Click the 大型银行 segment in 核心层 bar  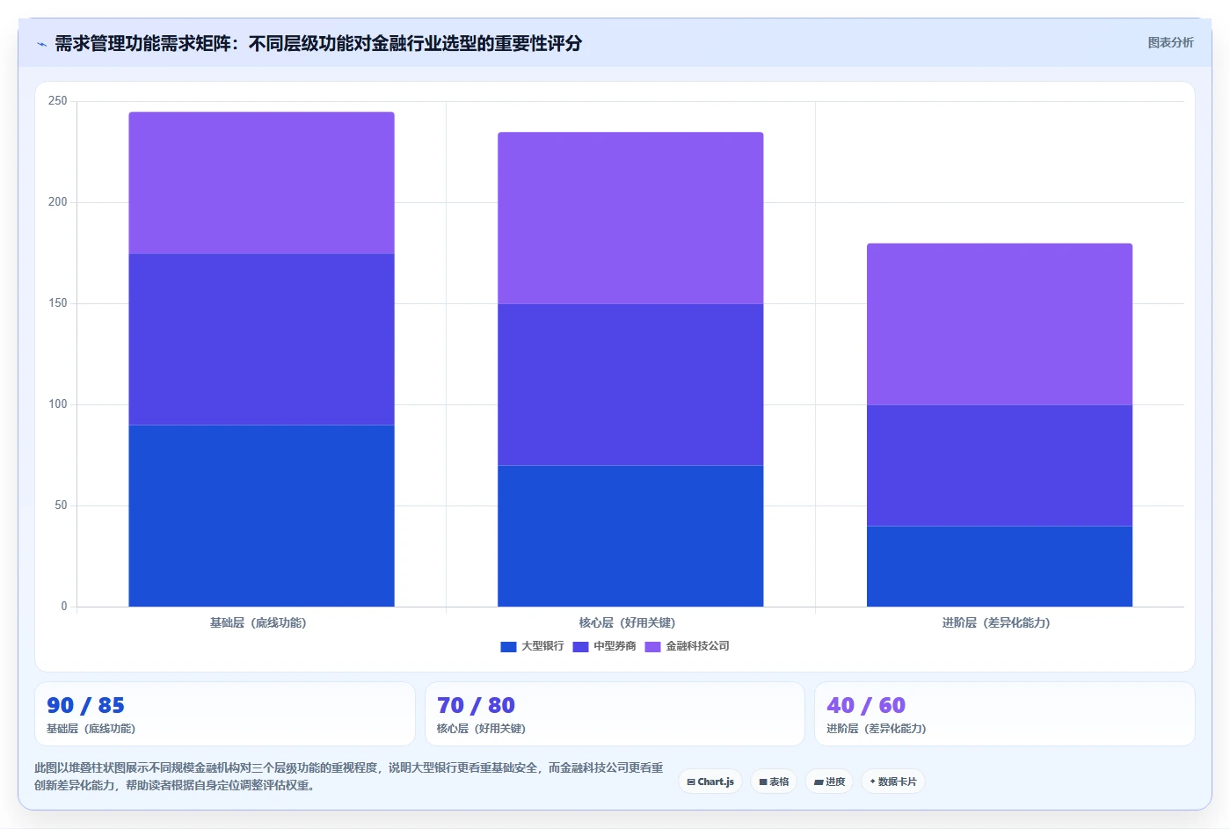(x=630, y=536)
